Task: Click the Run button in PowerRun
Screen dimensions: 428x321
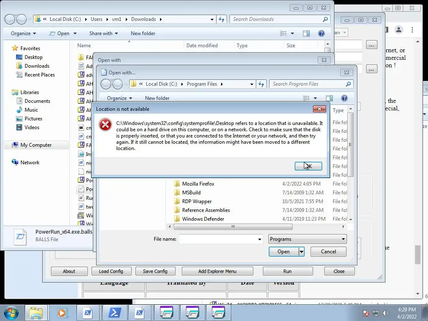Action: coord(288,271)
